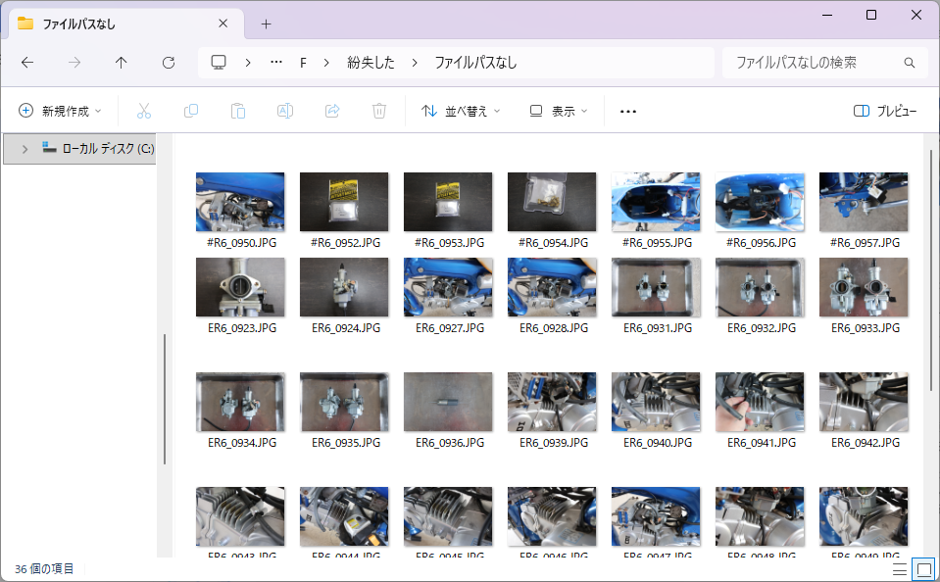Switch to details list view in status bar
Image resolution: width=940 pixels, height=582 pixels.
point(900,569)
